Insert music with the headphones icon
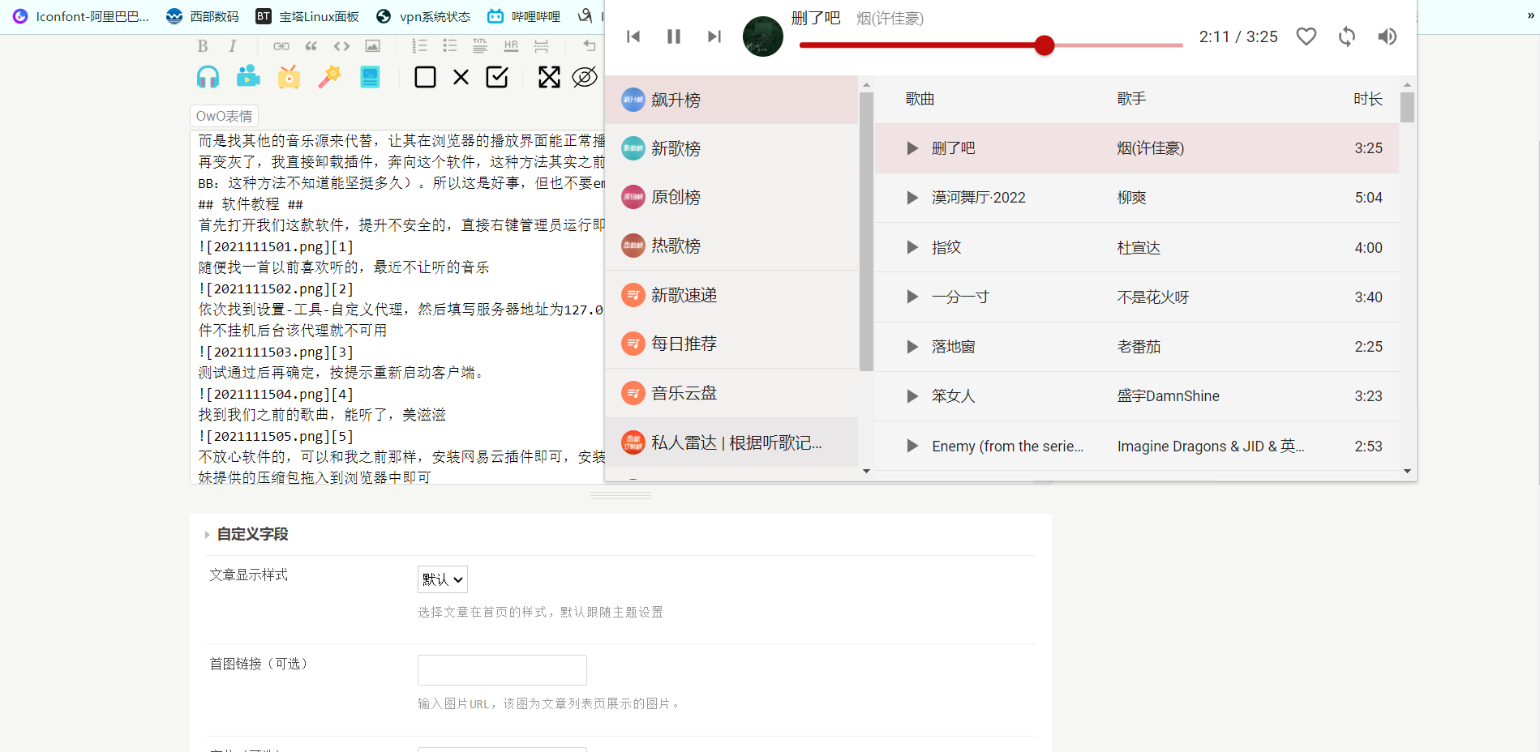Screen dimensions: 1540x752 tap(208, 77)
